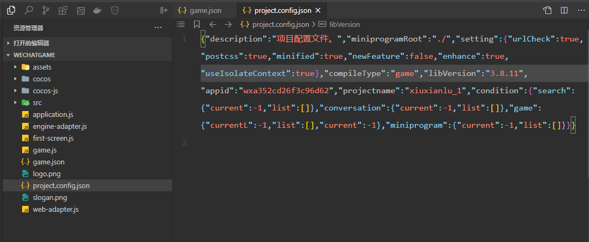Screen dimensions: 589x242
Task: Close the project.config.json tab
Action: [317, 10]
